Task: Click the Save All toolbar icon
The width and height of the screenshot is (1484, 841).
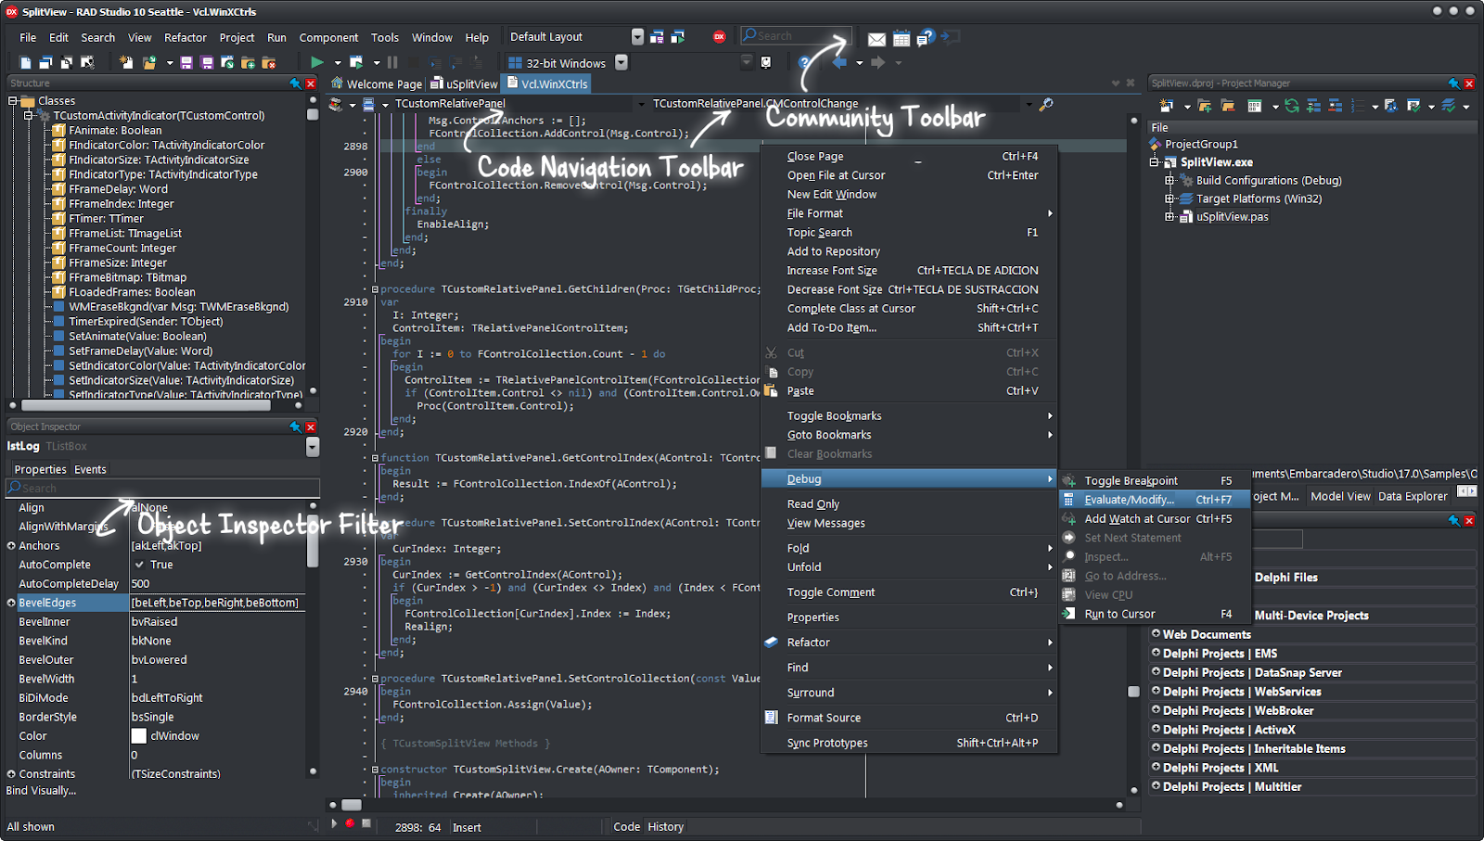Action: pos(206,62)
